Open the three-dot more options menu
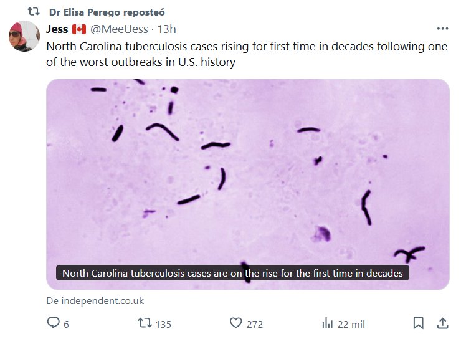The height and width of the screenshot is (339, 461). point(442,29)
